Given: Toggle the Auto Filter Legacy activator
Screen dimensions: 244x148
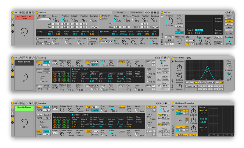Looking at the screenshot, I should pyautogui.click(x=172, y=57).
